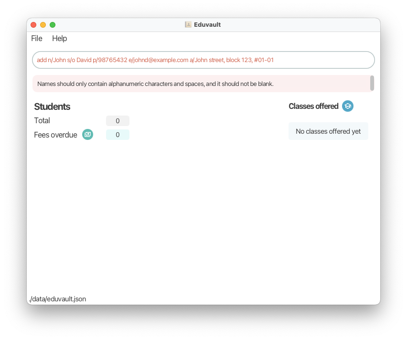Select the No classes offered yet card
This screenshot has height=340, width=407.
coord(328,131)
